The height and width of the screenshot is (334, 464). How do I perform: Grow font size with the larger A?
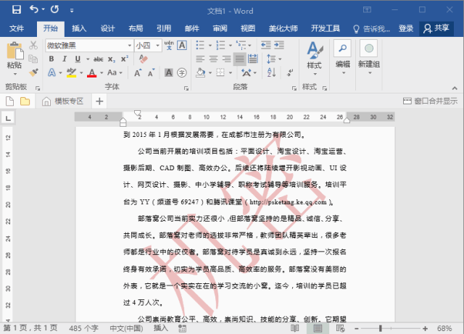click(x=138, y=72)
